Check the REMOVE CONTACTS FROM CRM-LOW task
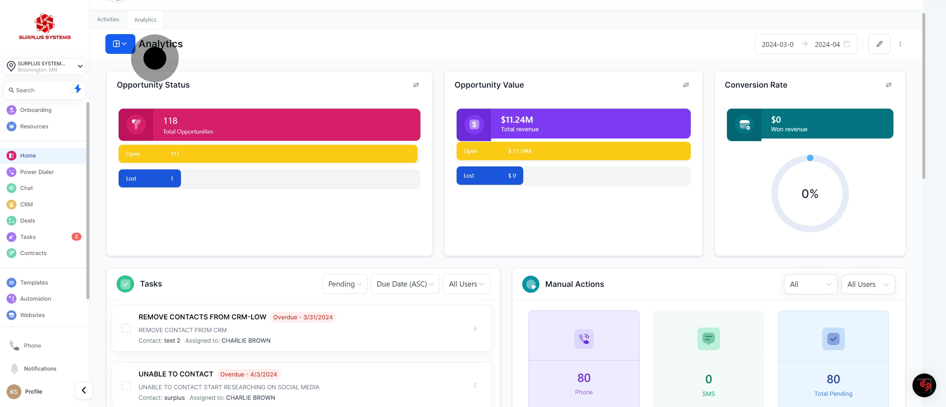The width and height of the screenshot is (946, 407). tap(126, 328)
